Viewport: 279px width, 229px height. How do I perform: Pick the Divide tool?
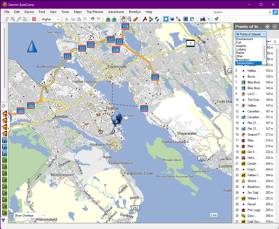coord(25,19)
